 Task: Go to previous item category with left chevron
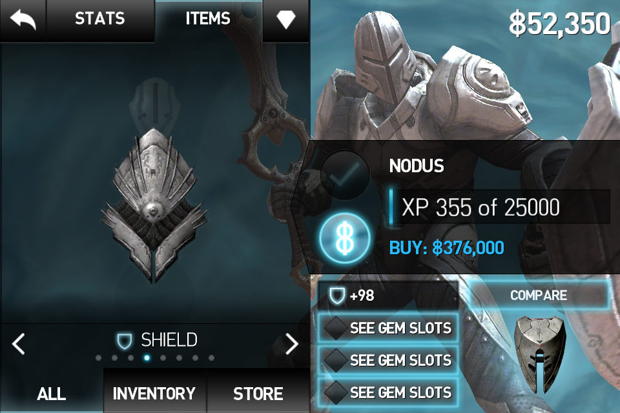click(x=18, y=343)
